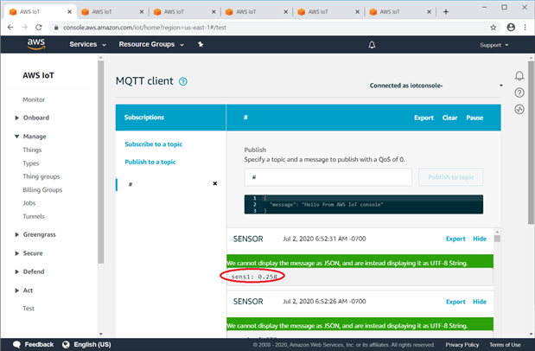The width and height of the screenshot is (535, 351).
Task: Hide the 6:52:26 AM SENSOR message
Action: (480, 302)
